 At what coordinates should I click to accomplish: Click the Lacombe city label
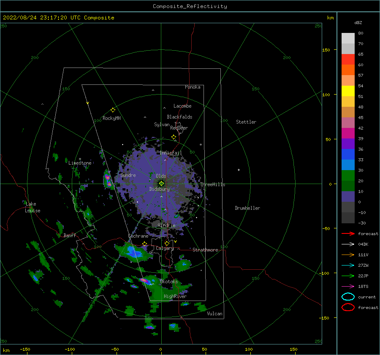[182, 106]
